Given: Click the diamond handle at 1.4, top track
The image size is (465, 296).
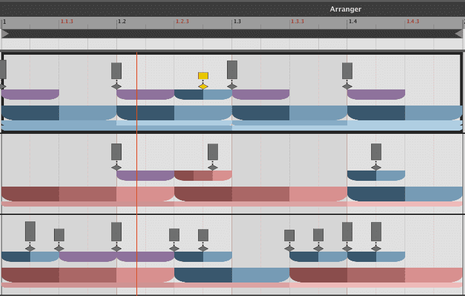Looking at the screenshot, I should (347, 86).
